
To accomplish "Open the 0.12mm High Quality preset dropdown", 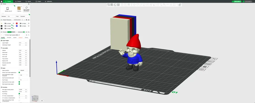I will tap(14, 35).
